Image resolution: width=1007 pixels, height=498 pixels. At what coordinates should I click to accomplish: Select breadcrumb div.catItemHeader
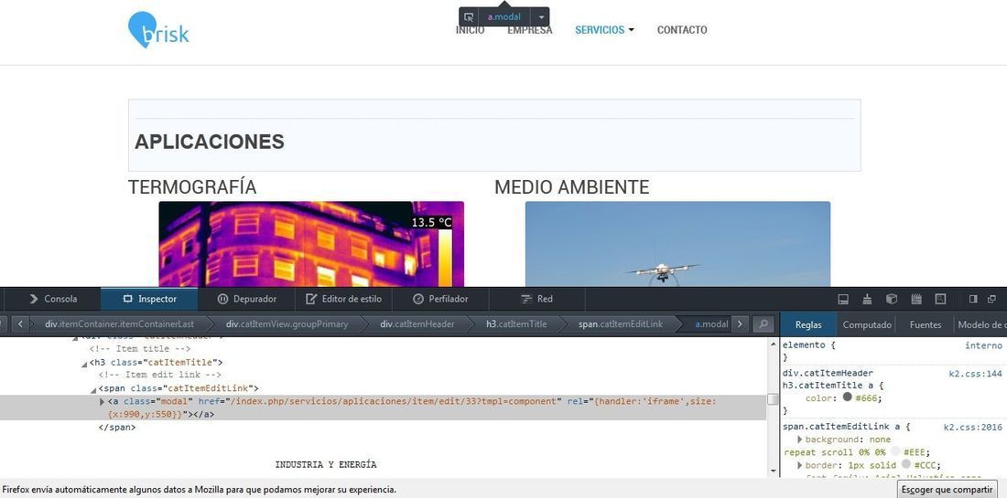tap(417, 324)
